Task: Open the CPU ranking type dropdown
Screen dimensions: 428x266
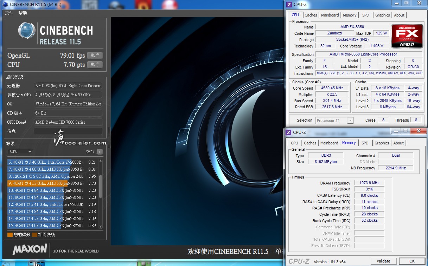Action: point(20,151)
